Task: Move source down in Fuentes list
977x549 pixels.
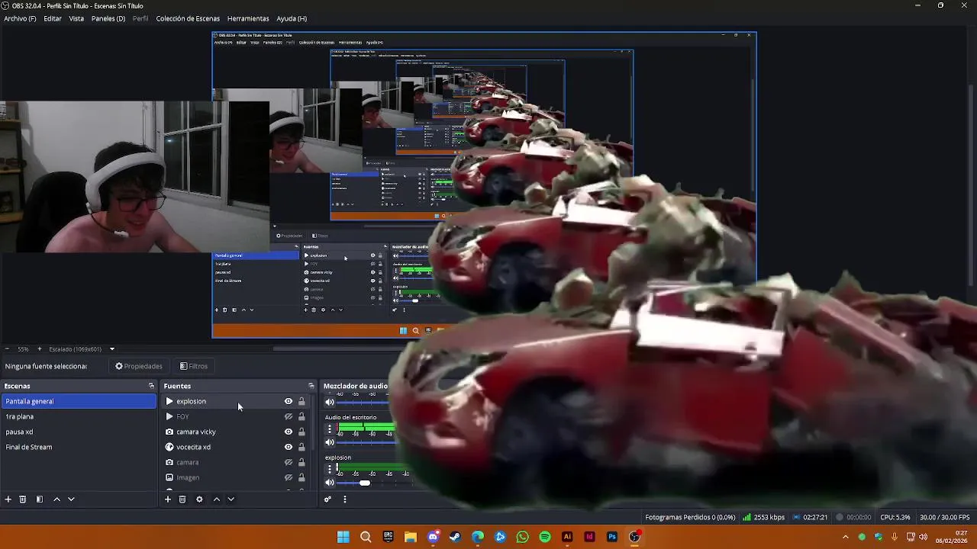Action: [x=231, y=499]
